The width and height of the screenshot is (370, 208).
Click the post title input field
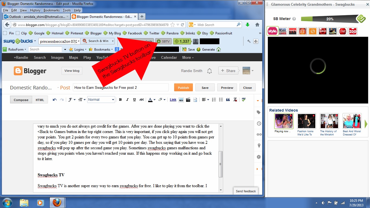tap(121, 87)
